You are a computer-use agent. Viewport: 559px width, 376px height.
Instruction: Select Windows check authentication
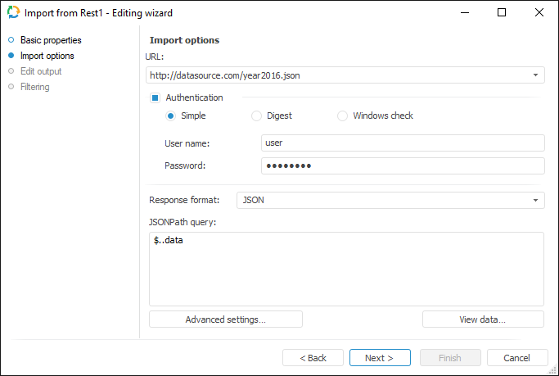(343, 116)
